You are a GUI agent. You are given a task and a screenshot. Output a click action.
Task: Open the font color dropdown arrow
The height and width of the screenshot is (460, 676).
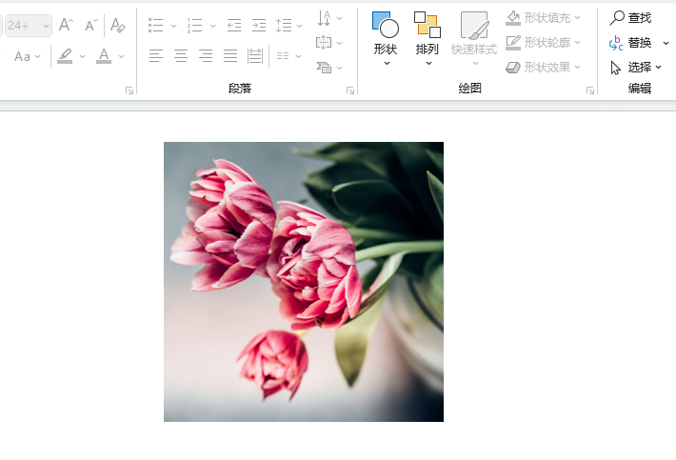pyautogui.click(x=121, y=56)
